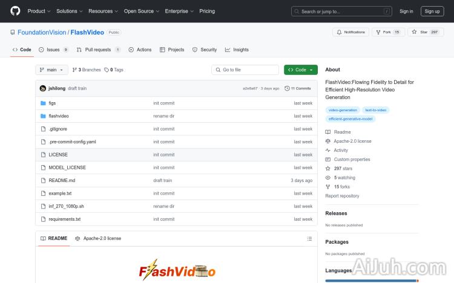Click the file icon beside LICENSE
This screenshot has width=454, height=283.
pos(43,155)
